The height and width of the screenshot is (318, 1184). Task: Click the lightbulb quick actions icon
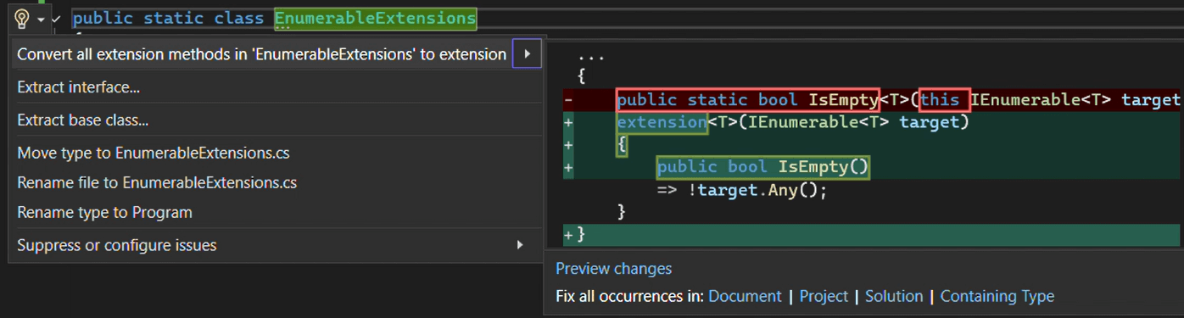pyautogui.click(x=23, y=18)
